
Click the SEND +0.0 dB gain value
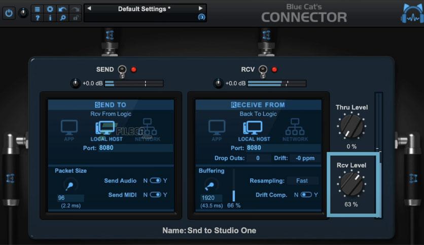click(x=92, y=84)
